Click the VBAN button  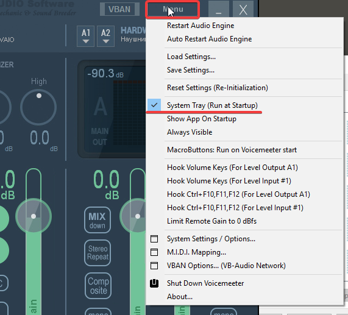(119, 9)
